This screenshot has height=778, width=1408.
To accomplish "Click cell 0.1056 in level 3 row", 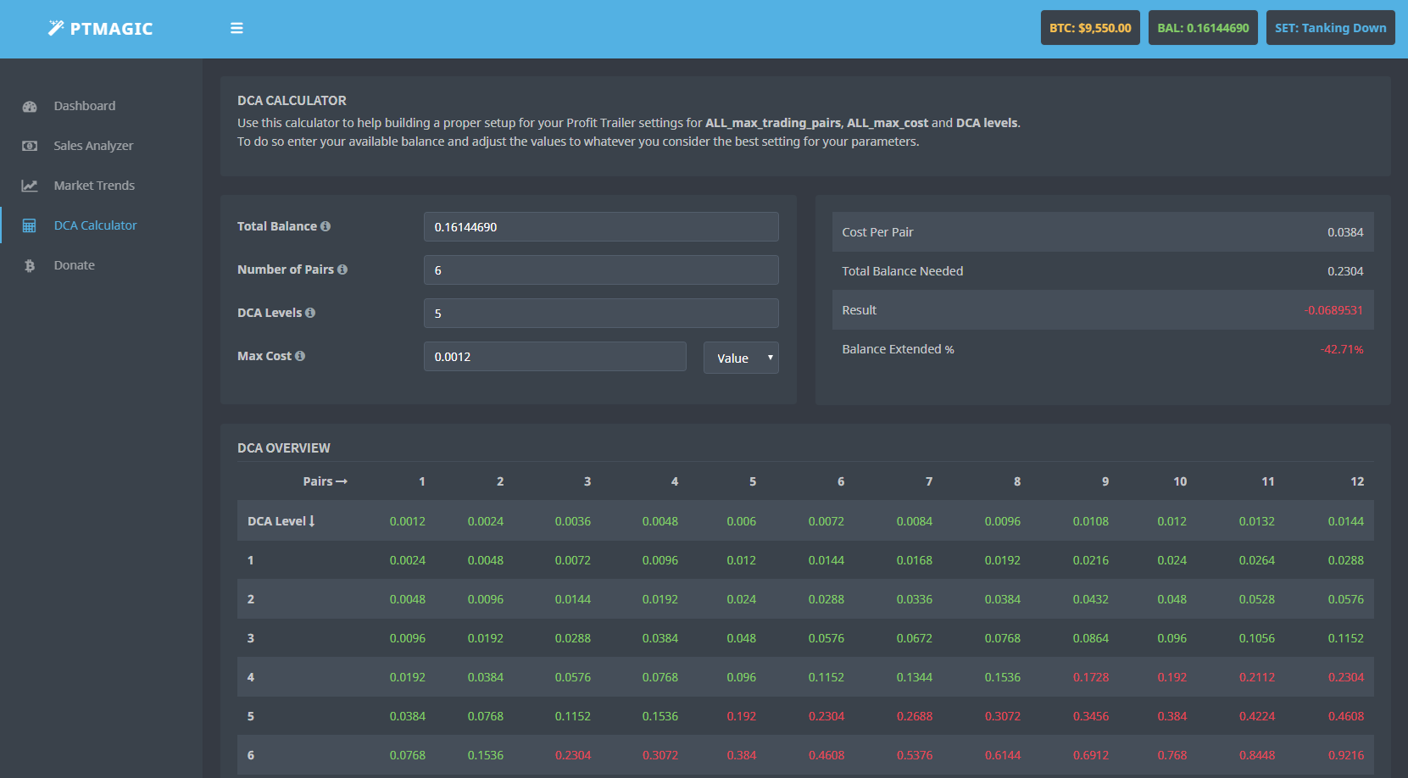I will (1257, 638).
